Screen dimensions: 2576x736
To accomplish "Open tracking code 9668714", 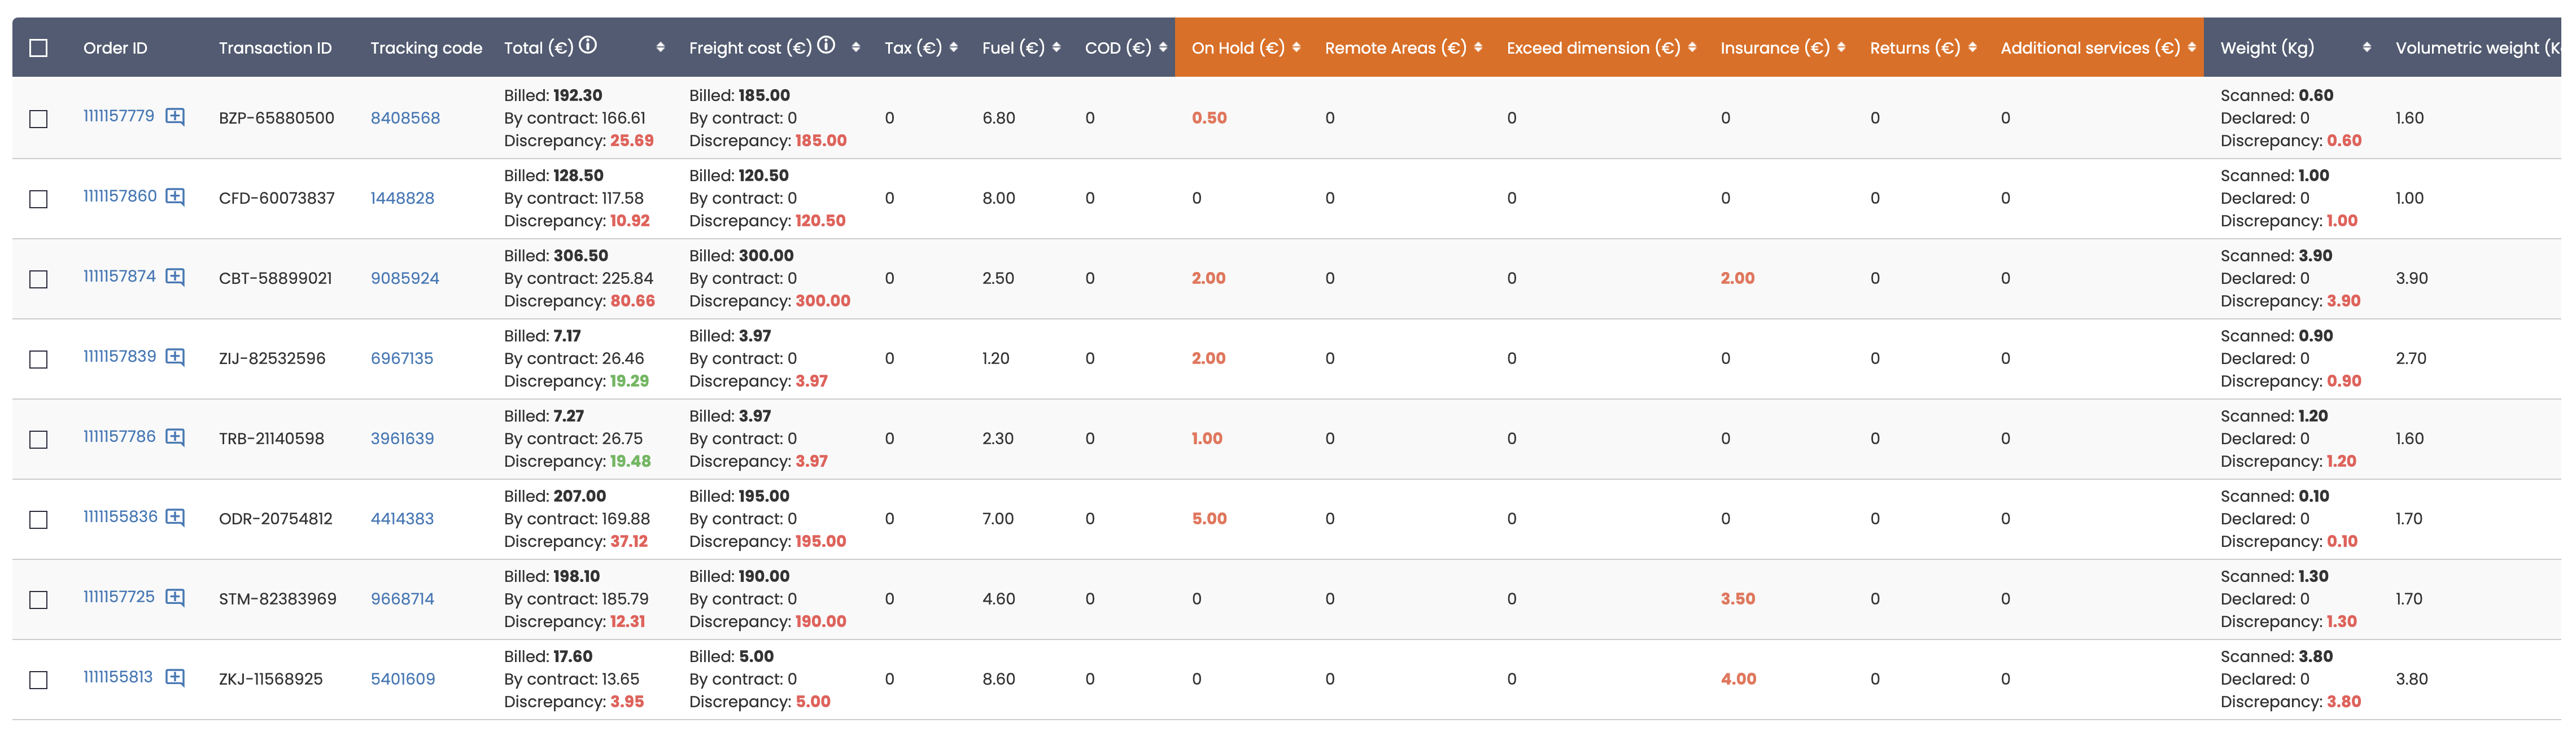I will 402,599.
